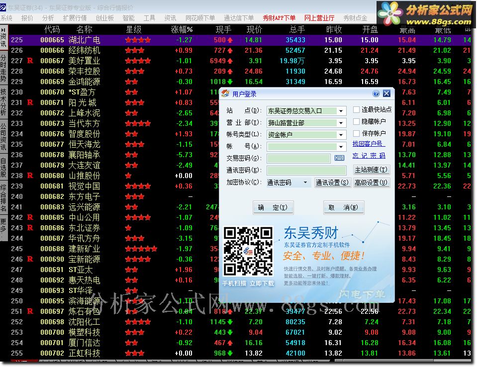Image resolution: width=477 pixels, height=367 pixels.
Task: Click 秀财点金 in the menu bar
Action: (x=355, y=18)
